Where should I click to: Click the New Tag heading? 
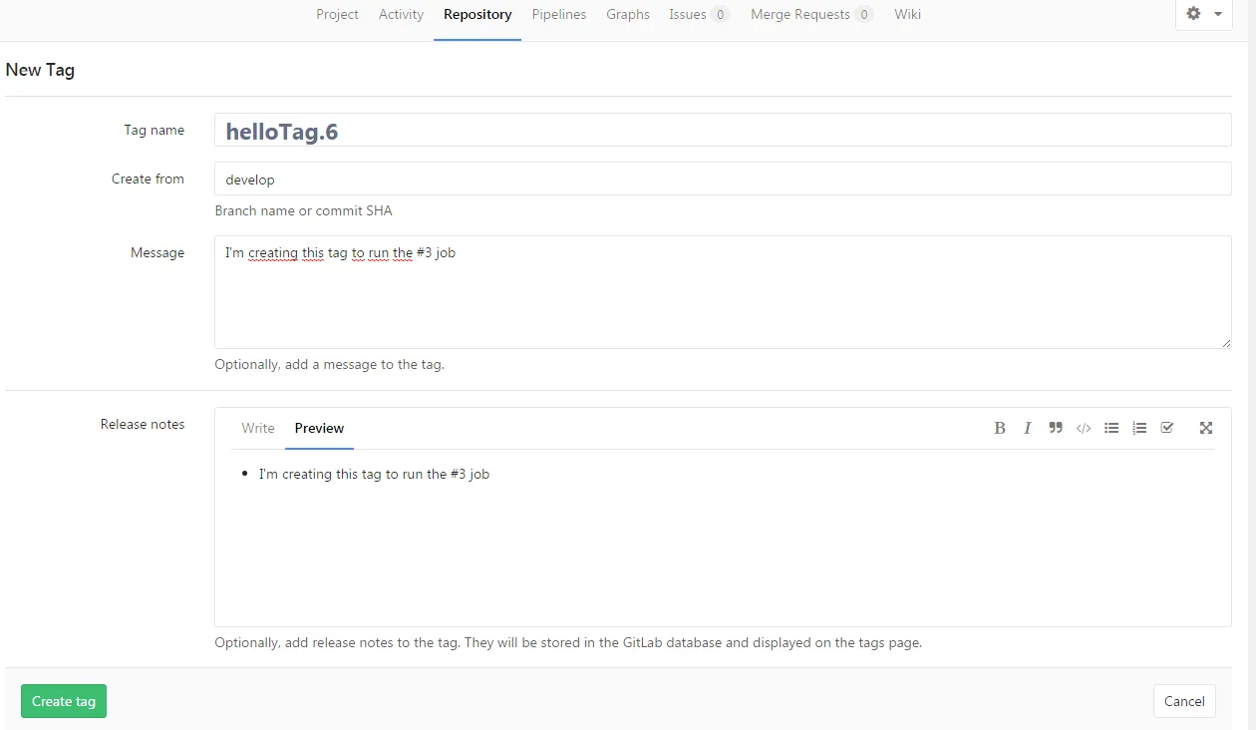coord(40,70)
